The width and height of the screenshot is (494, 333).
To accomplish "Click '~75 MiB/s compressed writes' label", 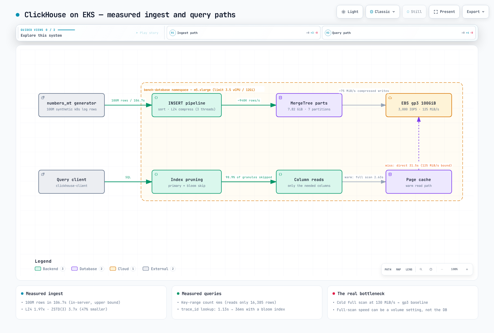I will [x=364, y=91].
